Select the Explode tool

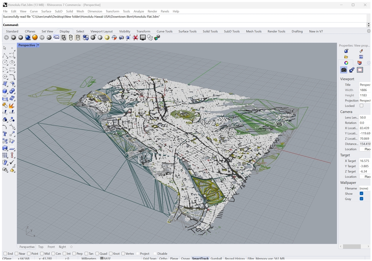tap(12, 105)
